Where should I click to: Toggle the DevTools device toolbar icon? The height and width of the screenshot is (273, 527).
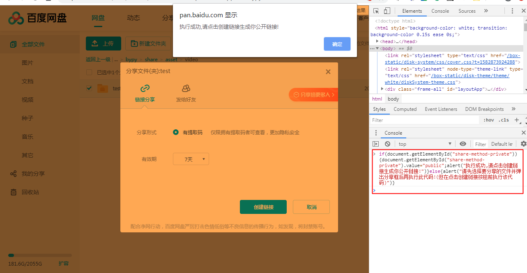(387, 11)
